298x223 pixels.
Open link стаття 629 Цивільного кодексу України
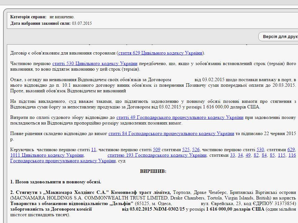[160, 53]
